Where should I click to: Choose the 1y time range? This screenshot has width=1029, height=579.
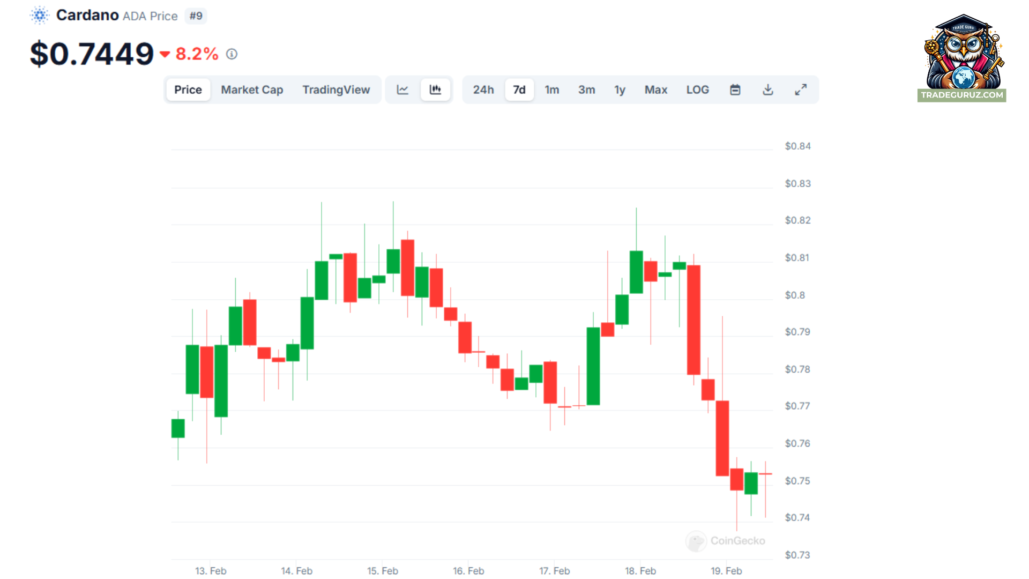(x=620, y=90)
